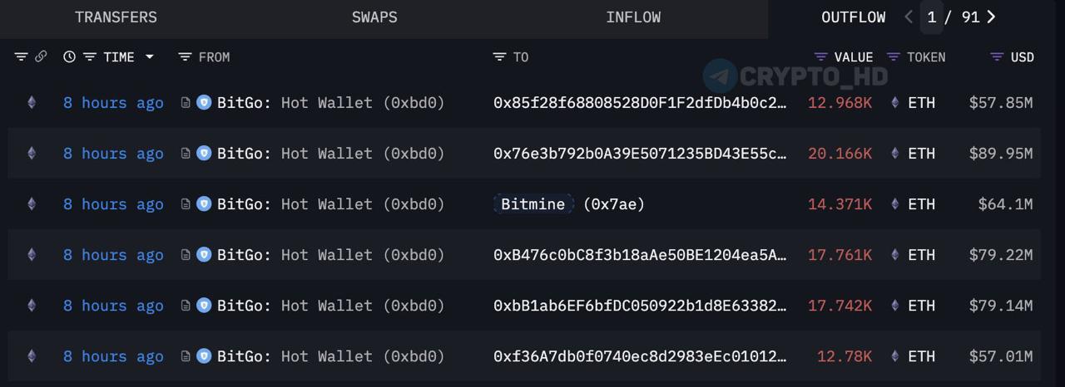Click the chain link icon in header

[x=40, y=57]
